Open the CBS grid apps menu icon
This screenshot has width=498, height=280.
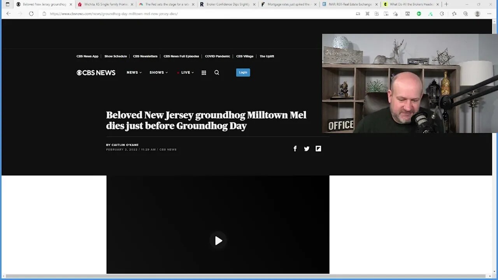[204, 73]
